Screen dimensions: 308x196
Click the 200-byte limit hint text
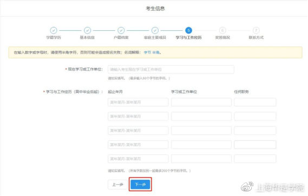[149, 171]
